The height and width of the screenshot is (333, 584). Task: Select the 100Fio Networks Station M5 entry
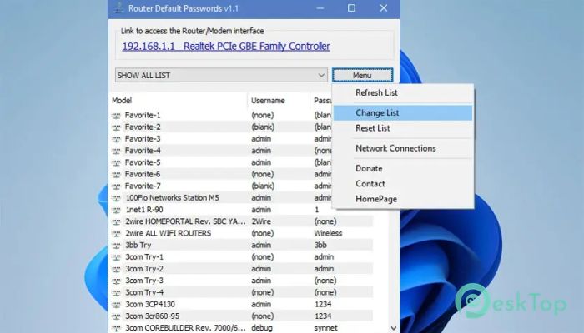[172, 198]
